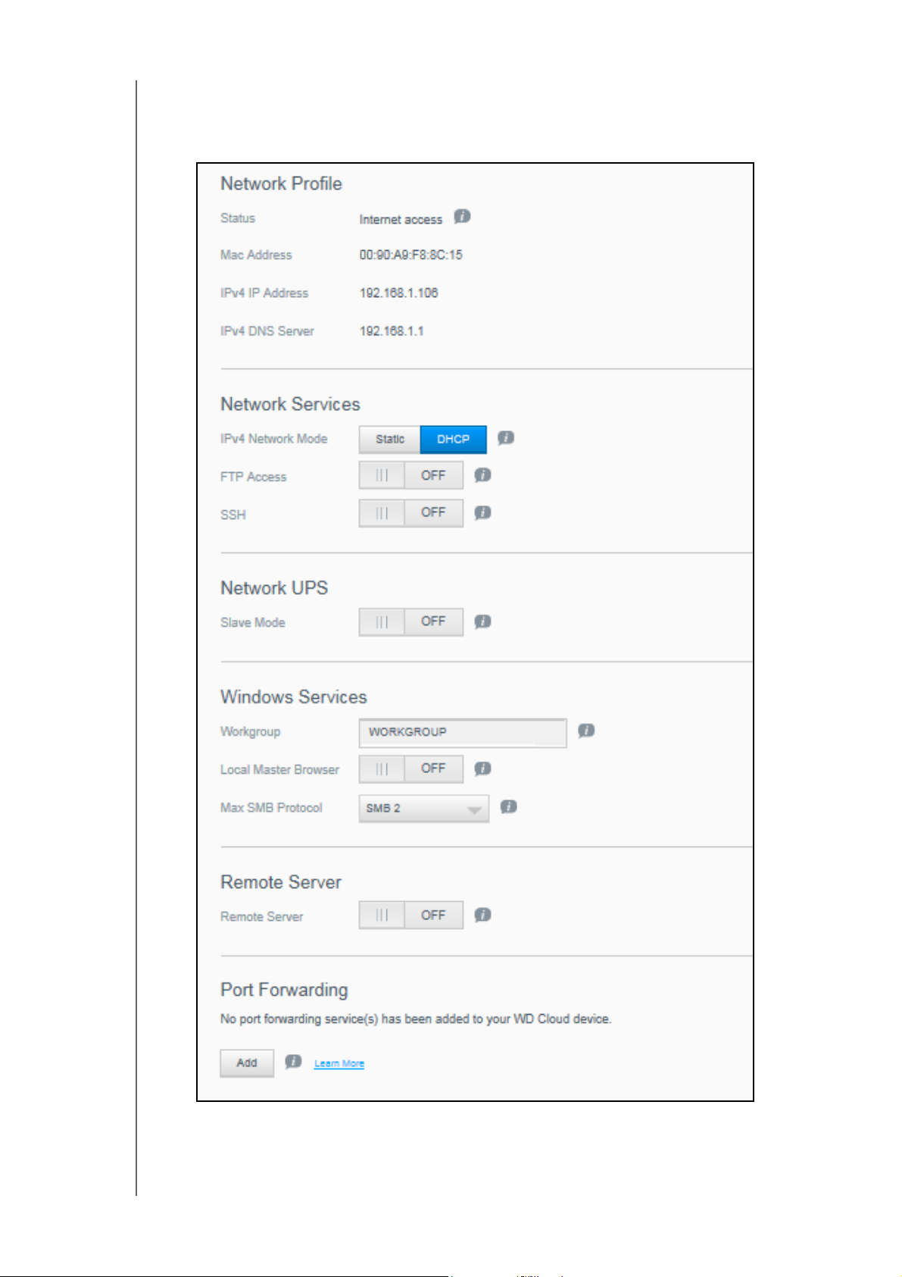The width and height of the screenshot is (902, 1277).
Task: Show info for Local Master Browser
Action: [x=482, y=768]
